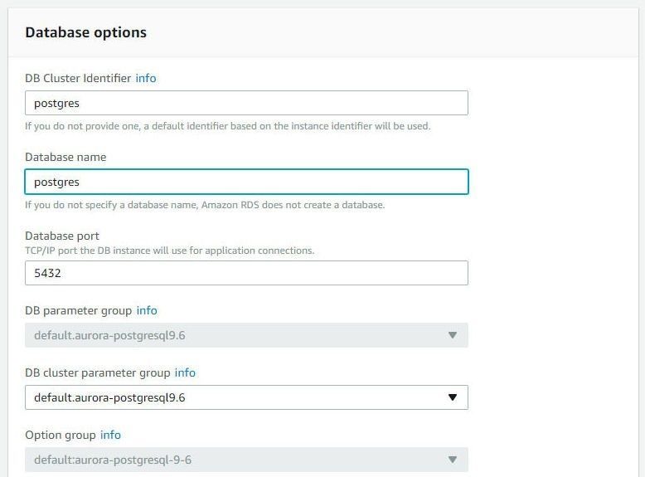Focus the Database name input field
645x477 pixels.
tap(246, 182)
